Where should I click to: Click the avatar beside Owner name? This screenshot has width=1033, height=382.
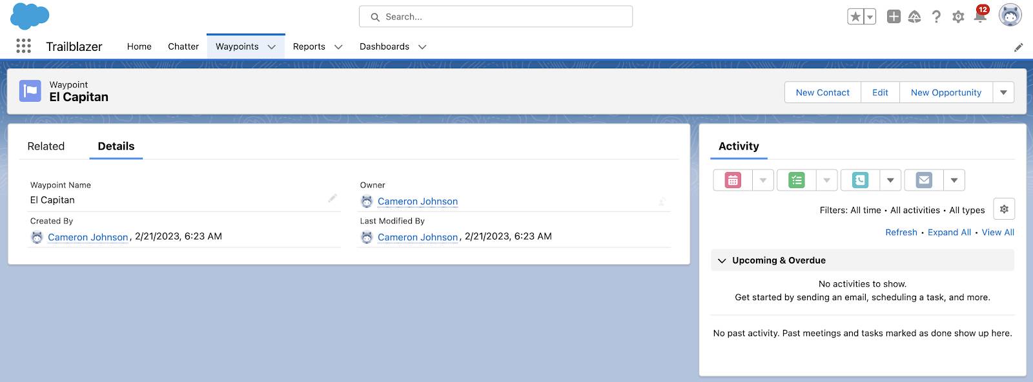coord(367,202)
